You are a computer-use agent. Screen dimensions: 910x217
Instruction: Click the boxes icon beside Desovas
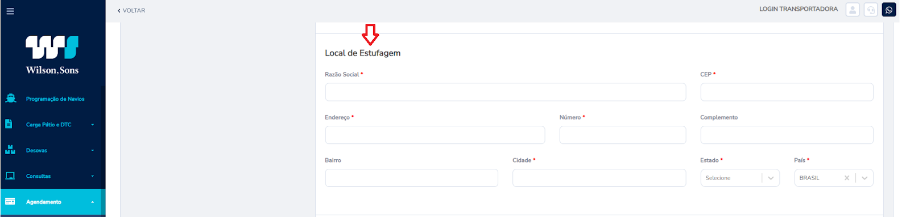[10, 150]
